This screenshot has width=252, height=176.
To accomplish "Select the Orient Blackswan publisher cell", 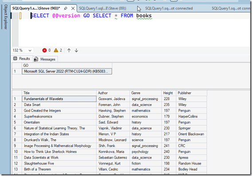I will (192, 134).
